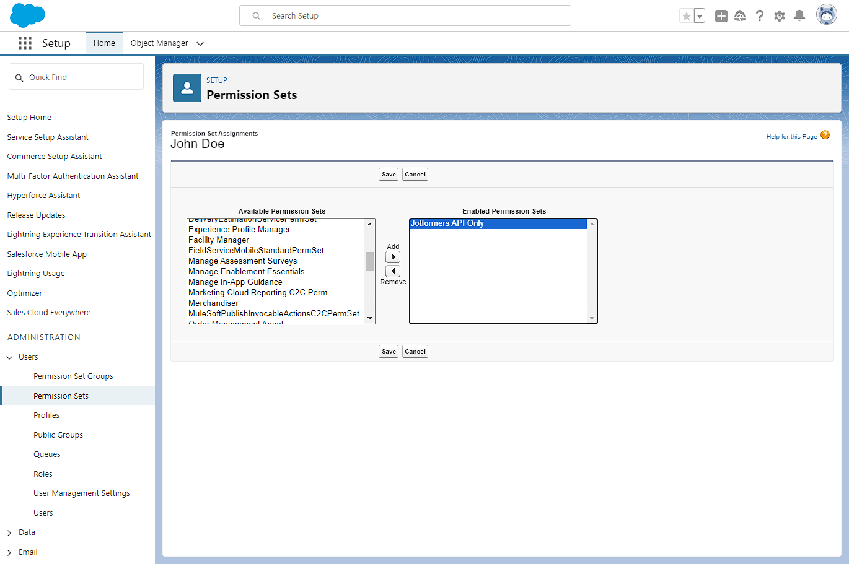The image size is (849, 564).
Task: Open Optimizer in the sidebar
Action: [25, 293]
